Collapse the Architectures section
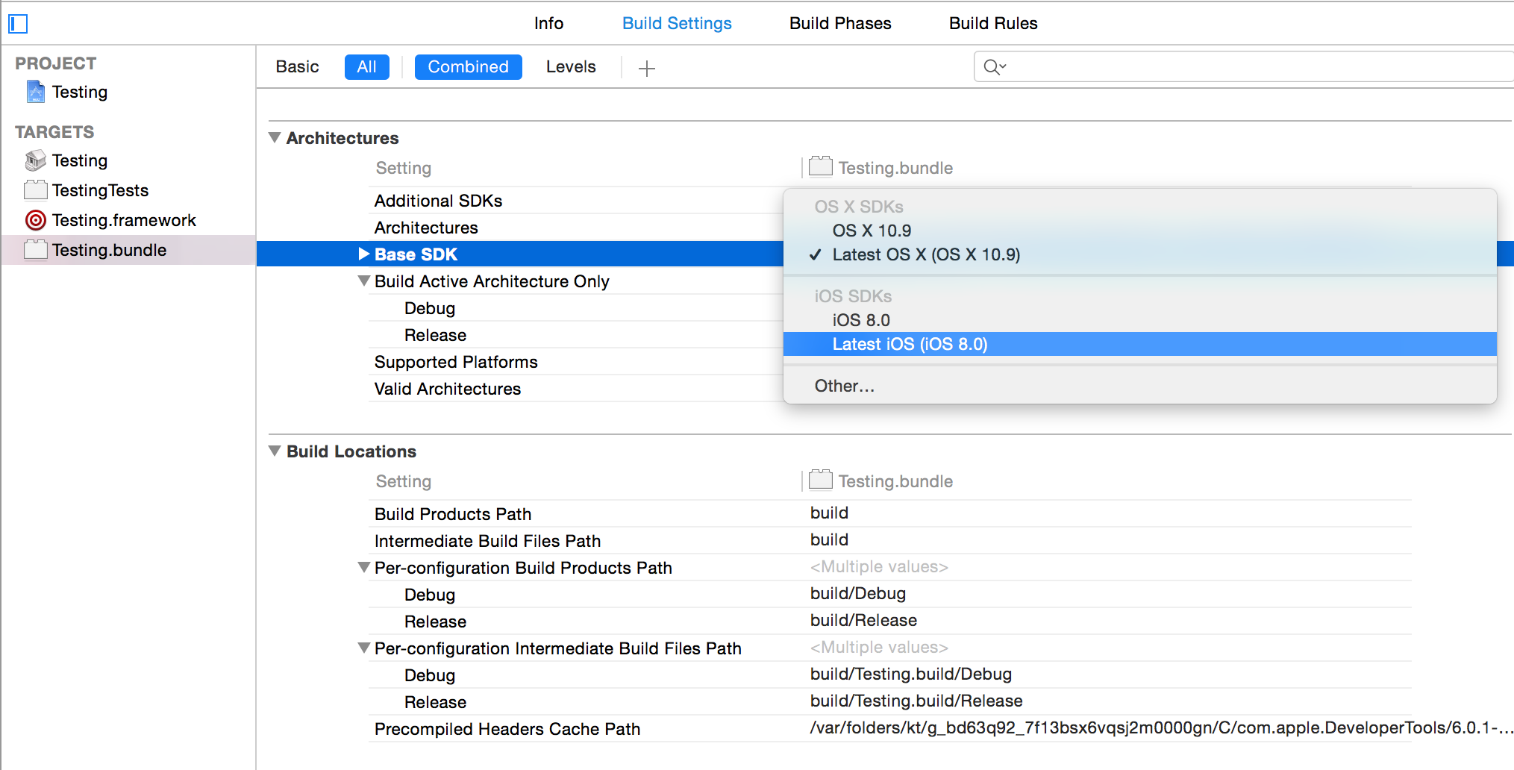Image resolution: width=1514 pixels, height=770 pixels. (275, 138)
